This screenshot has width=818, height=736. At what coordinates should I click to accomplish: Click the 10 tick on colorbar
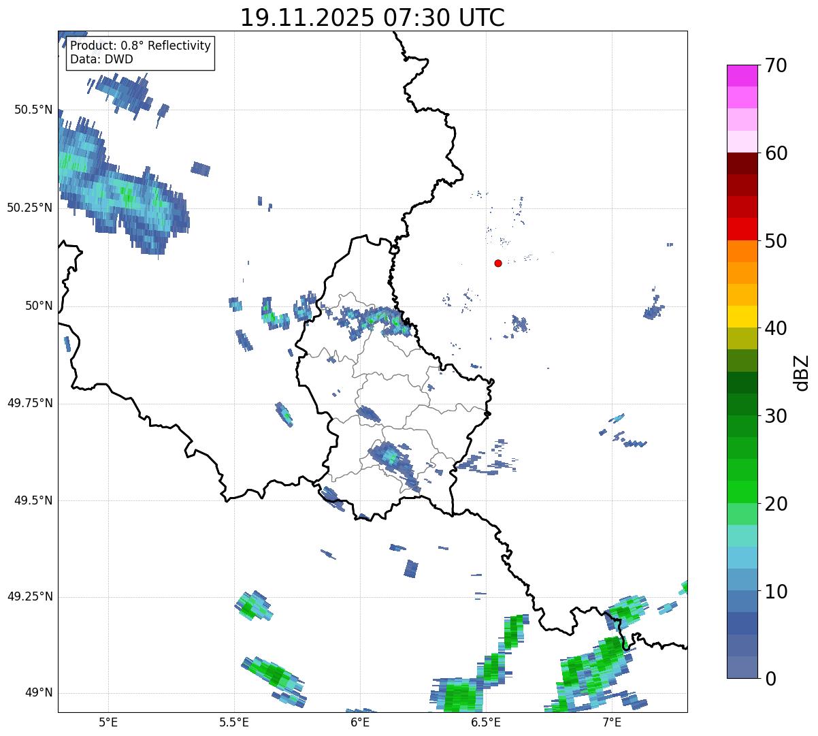click(x=776, y=592)
